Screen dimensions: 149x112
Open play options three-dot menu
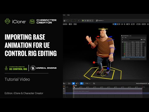(x=93, y=21)
